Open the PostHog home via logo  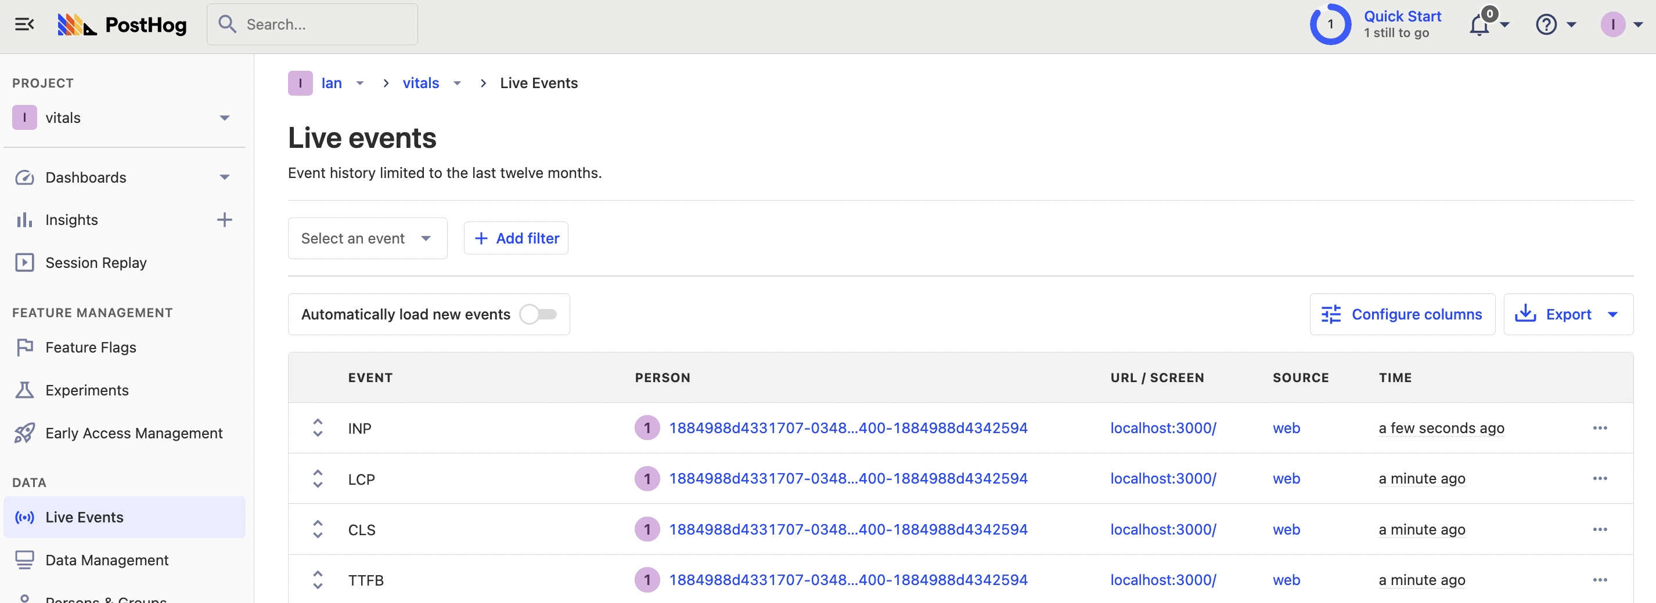122,24
